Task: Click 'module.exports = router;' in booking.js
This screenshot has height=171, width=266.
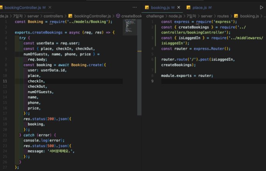Action: click(187, 76)
